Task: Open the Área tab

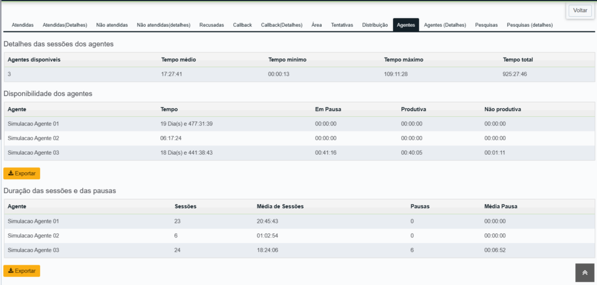Action: point(317,25)
